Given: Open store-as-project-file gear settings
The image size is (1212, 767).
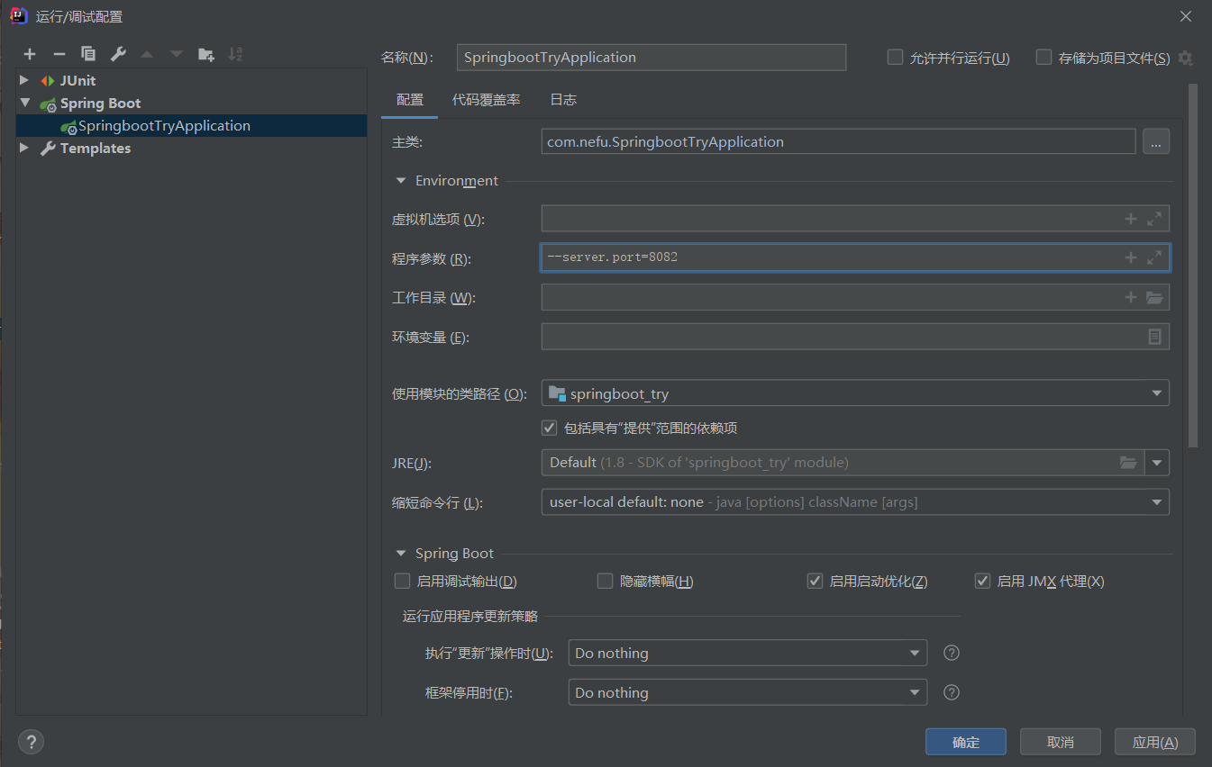Looking at the screenshot, I should click(1186, 58).
